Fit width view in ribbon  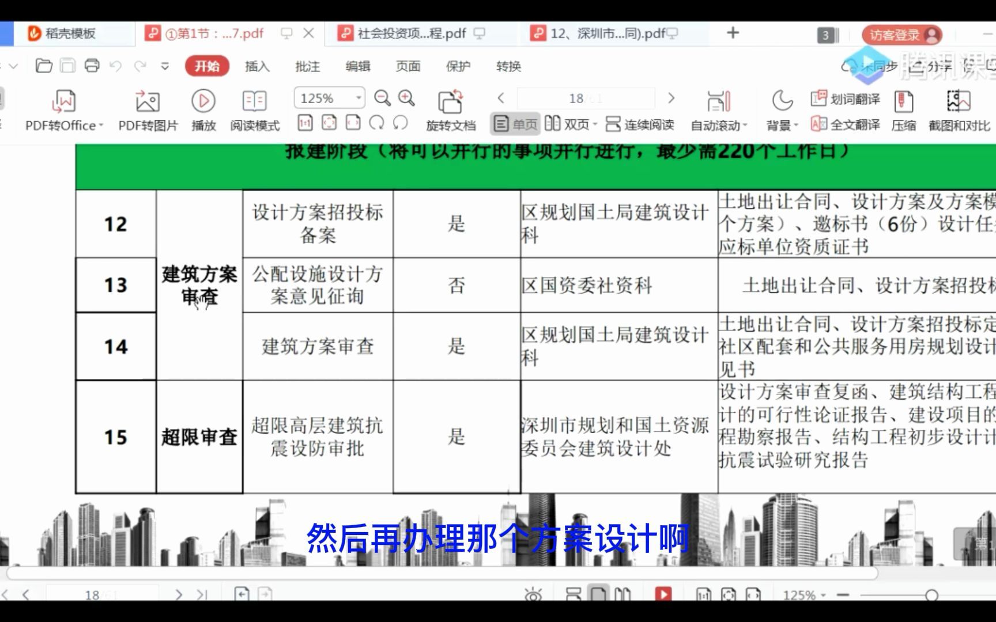[x=353, y=123]
